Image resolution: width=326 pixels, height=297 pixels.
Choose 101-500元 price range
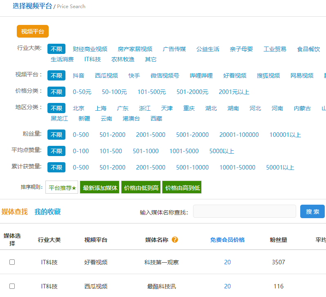point(152,92)
